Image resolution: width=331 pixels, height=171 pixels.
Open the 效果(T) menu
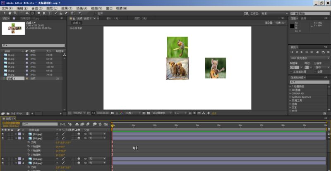click(x=67, y=8)
